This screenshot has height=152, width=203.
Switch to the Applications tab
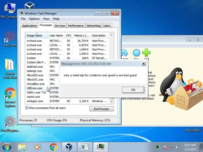pyautogui.click(x=29, y=26)
